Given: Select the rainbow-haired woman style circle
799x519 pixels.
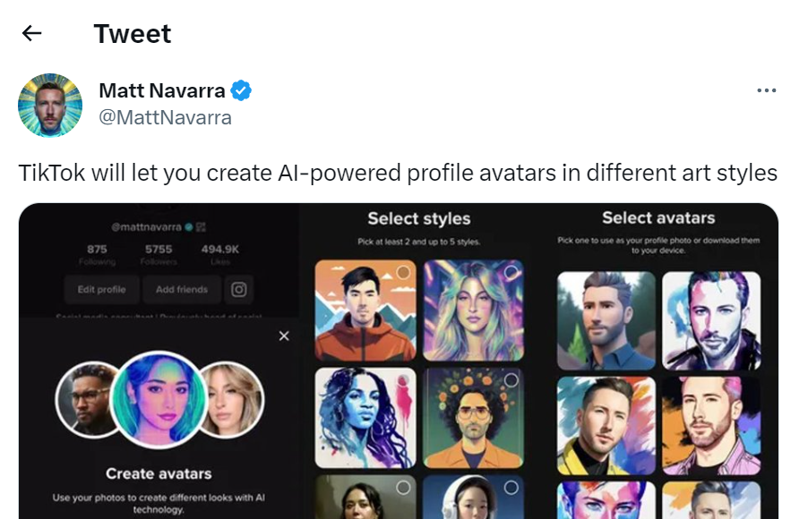Looking at the screenshot, I should (x=511, y=271).
